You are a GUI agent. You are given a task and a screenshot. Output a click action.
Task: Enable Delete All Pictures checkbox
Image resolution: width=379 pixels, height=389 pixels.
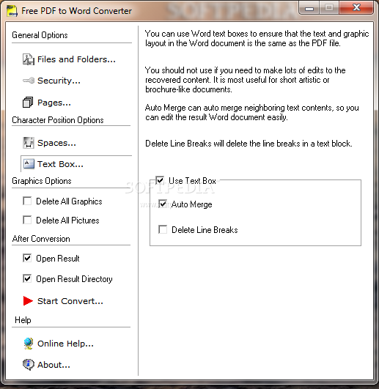pyautogui.click(x=27, y=220)
